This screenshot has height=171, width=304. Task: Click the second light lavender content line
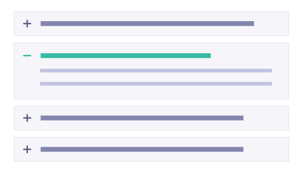tap(156, 84)
